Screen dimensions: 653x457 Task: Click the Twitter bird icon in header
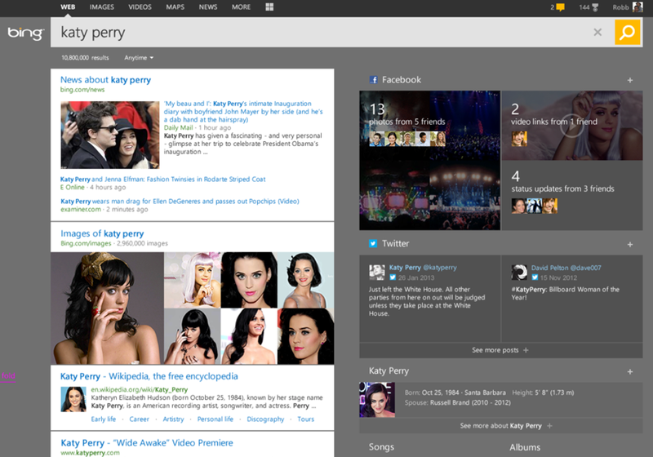click(x=373, y=243)
